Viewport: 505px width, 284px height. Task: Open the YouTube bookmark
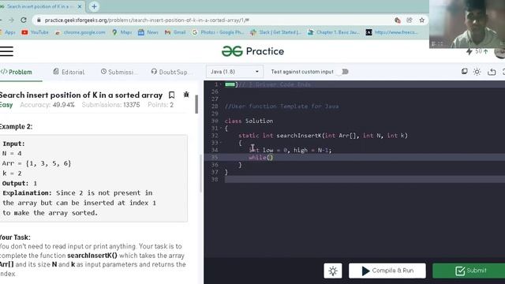tap(35, 32)
